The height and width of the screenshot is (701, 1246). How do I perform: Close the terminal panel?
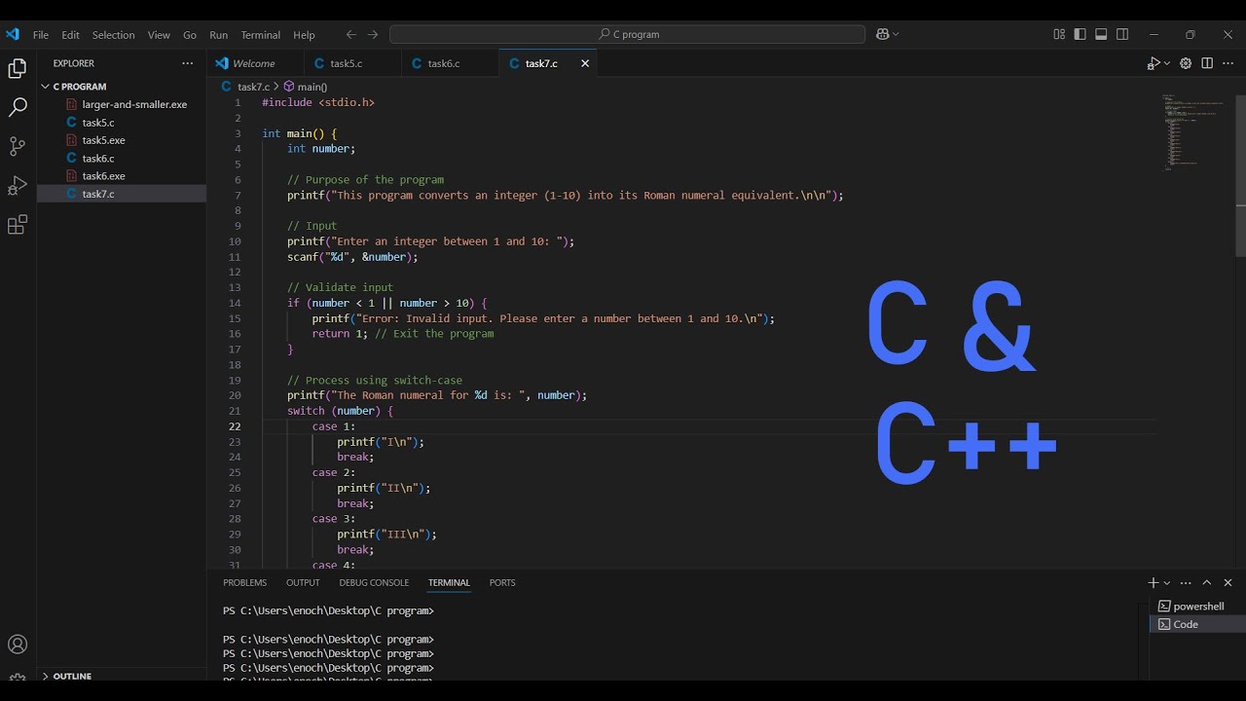coord(1228,582)
